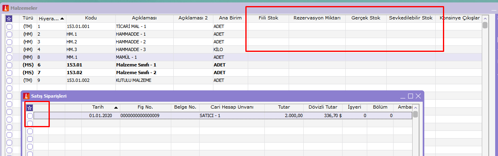Tick the checkbox for TİCARİ MAL - 1
Image resolution: width=498 pixels, height=156 pixels.
(x=9, y=26)
